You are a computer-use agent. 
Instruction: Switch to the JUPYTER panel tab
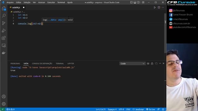[71, 64]
